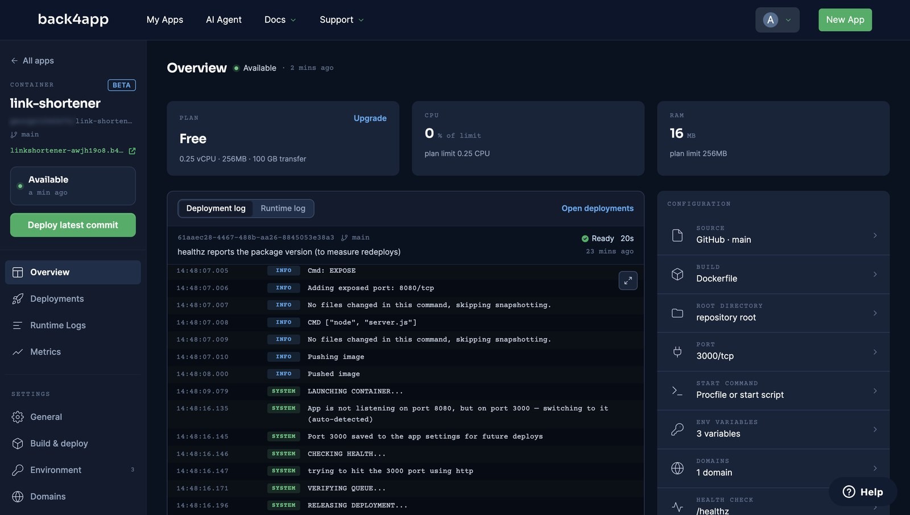
Task: Click the New App button
Action: tap(845, 20)
